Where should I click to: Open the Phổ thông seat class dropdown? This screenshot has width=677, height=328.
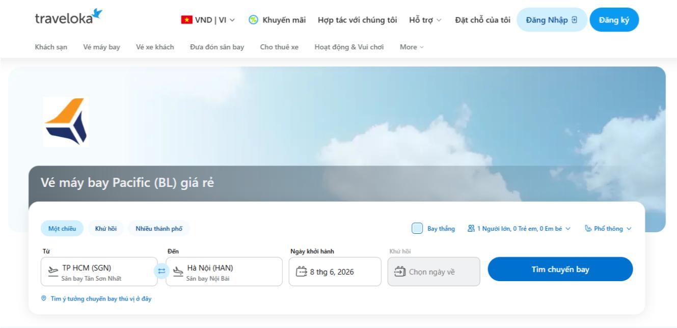(608, 229)
